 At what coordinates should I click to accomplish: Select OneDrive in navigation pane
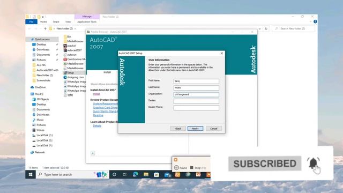(x=40, y=87)
